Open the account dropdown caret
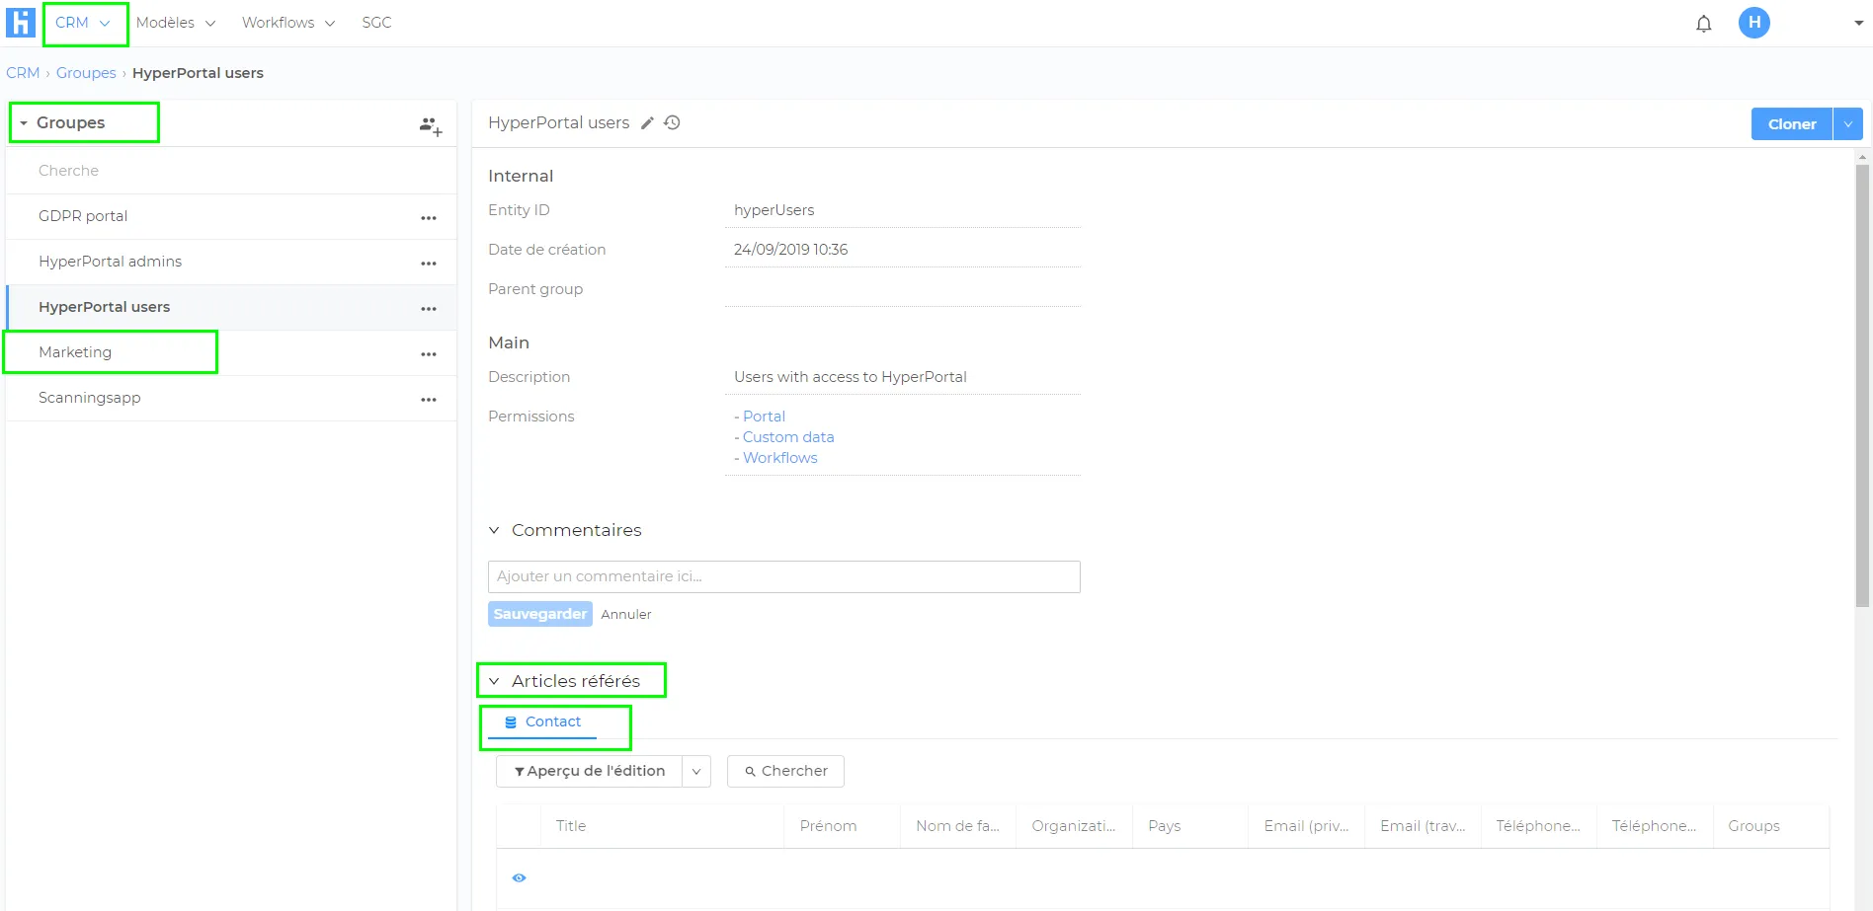The width and height of the screenshot is (1873, 911). click(x=1858, y=23)
